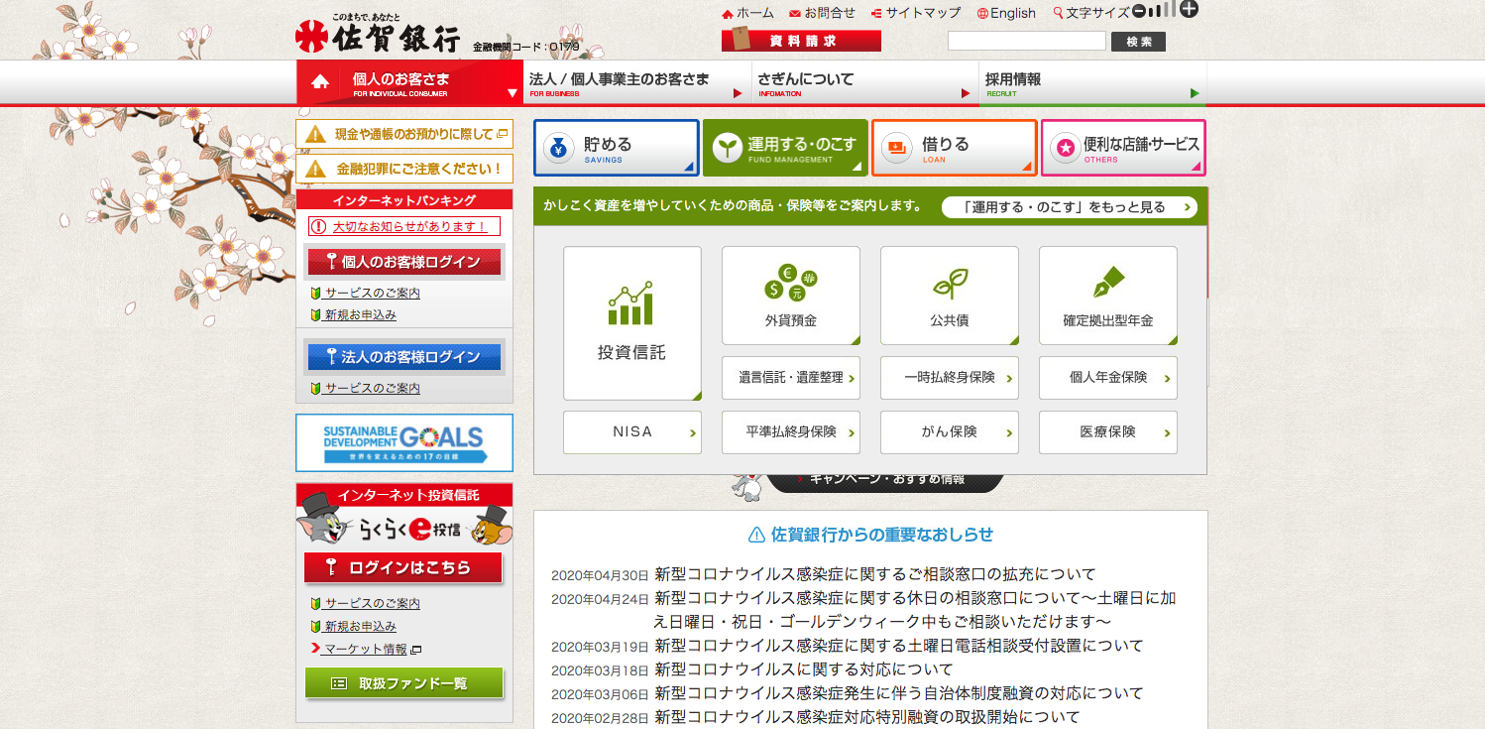The width and height of the screenshot is (1485, 729).
Task: Click 取扱ファンド一覧 green button
Action: 404,683
